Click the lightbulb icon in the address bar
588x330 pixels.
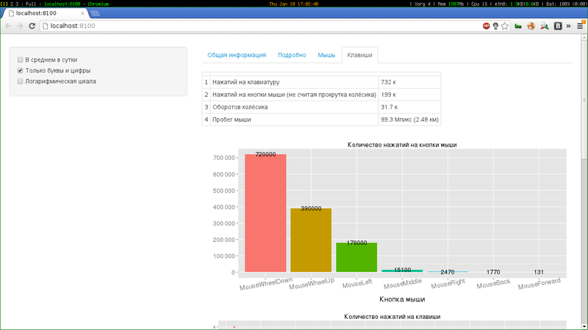pyautogui.click(x=495, y=26)
